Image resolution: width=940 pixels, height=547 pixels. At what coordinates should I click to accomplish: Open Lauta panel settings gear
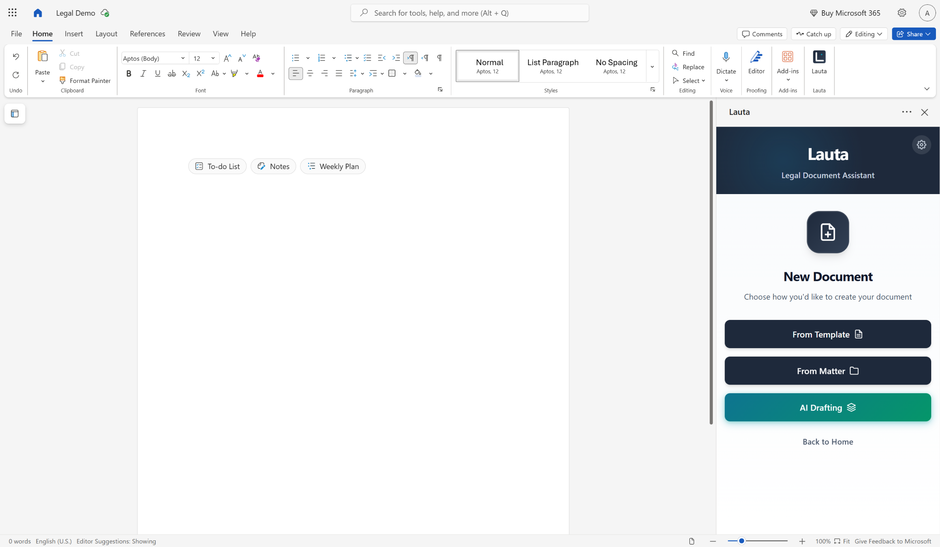(x=921, y=145)
